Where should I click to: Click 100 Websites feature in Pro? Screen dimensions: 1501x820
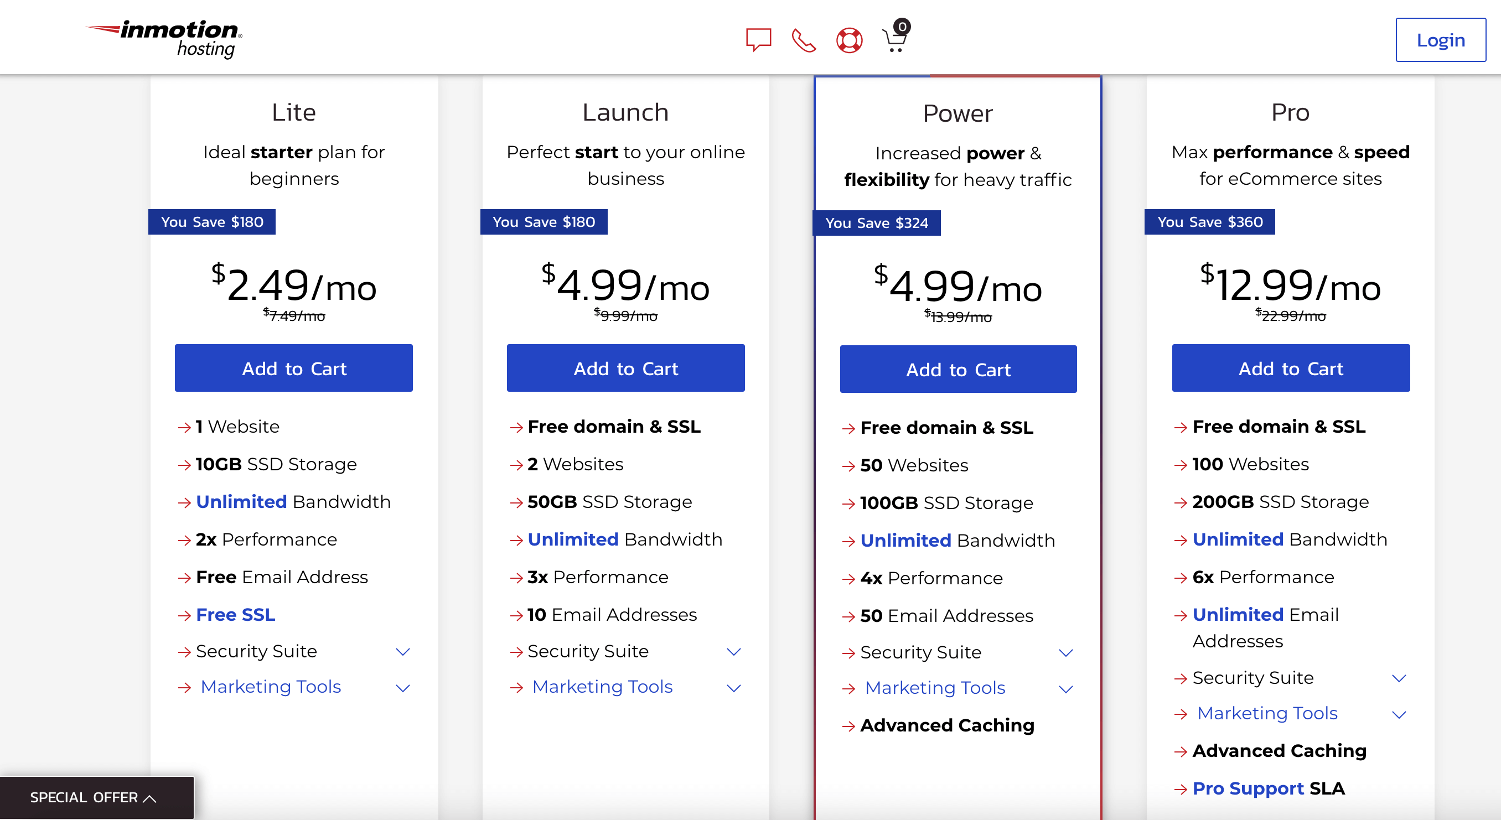pyautogui.click(x=1251, y=464)
